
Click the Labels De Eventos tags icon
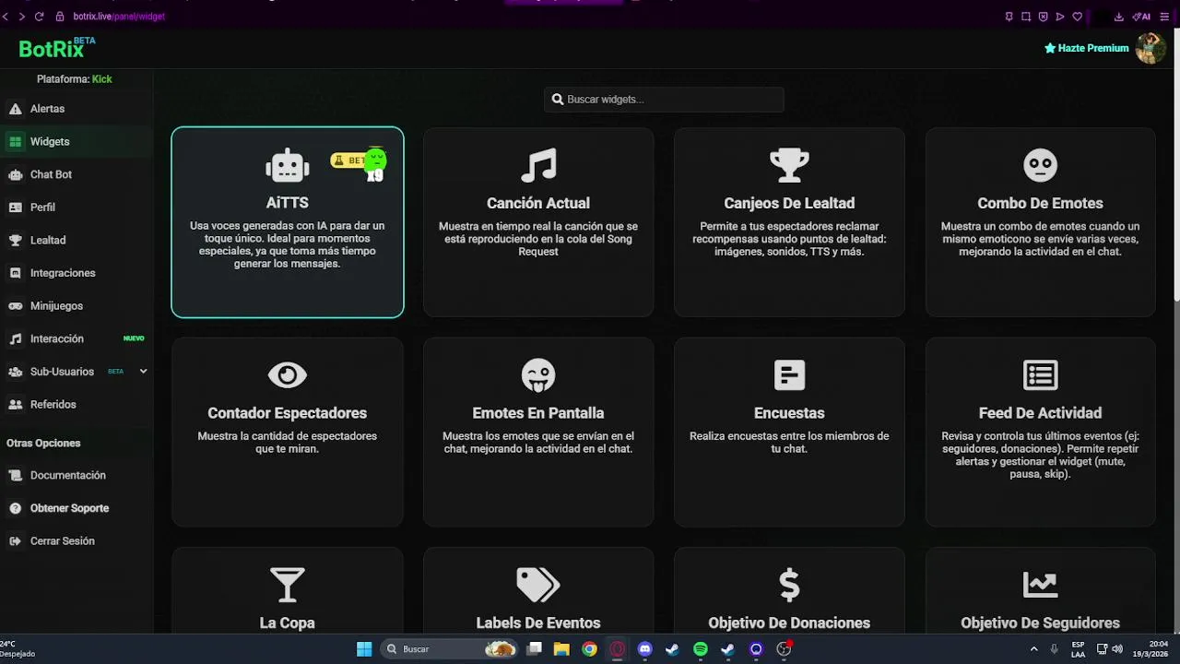point(538,585)
